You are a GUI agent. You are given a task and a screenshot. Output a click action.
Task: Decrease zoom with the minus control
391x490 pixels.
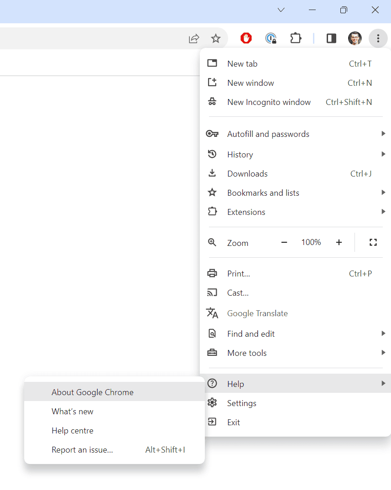tap(284, 242)
